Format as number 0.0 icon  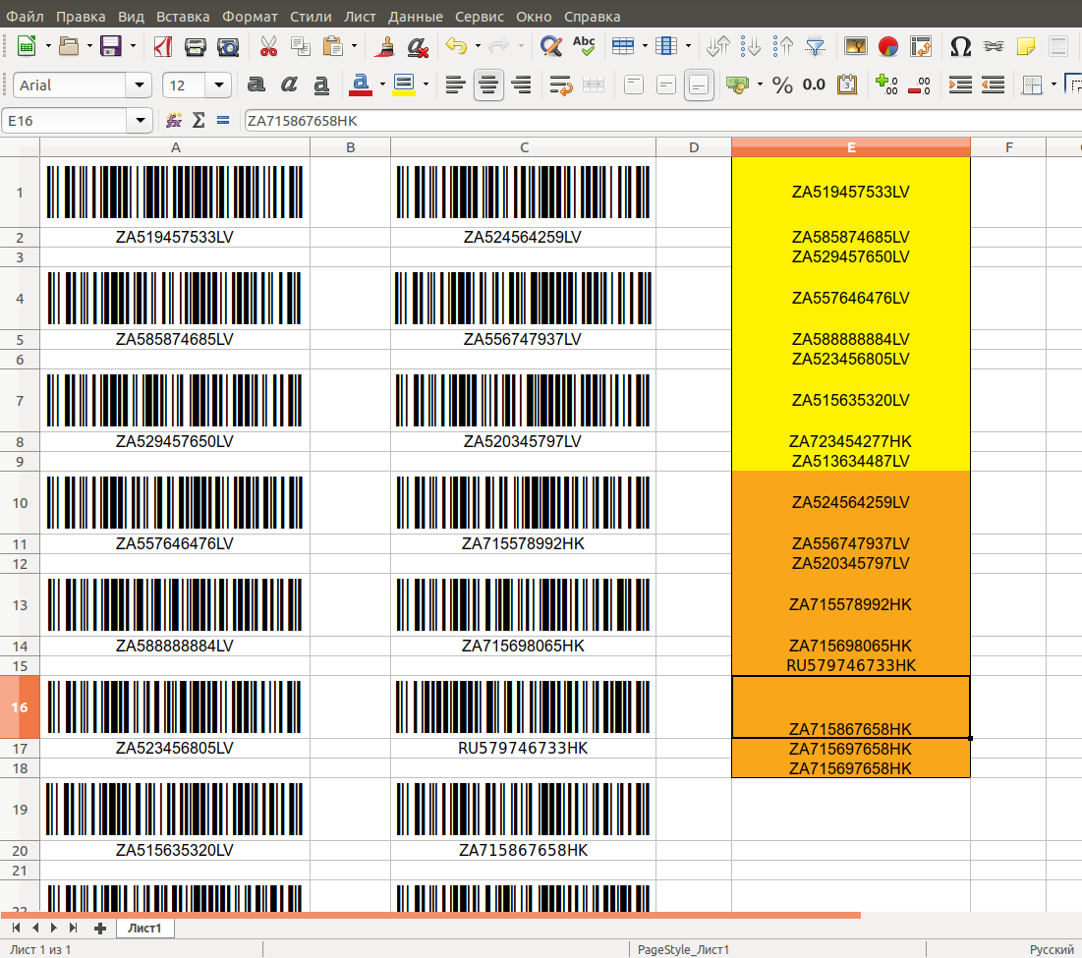pyautogui.click(x=815, y=85)
